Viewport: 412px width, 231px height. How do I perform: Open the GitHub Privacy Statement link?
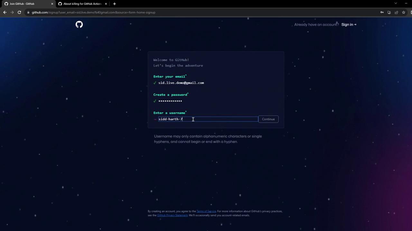(172, 215)
